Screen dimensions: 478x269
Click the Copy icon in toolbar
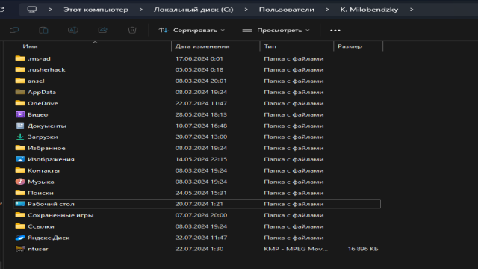[x=14, y=30]
